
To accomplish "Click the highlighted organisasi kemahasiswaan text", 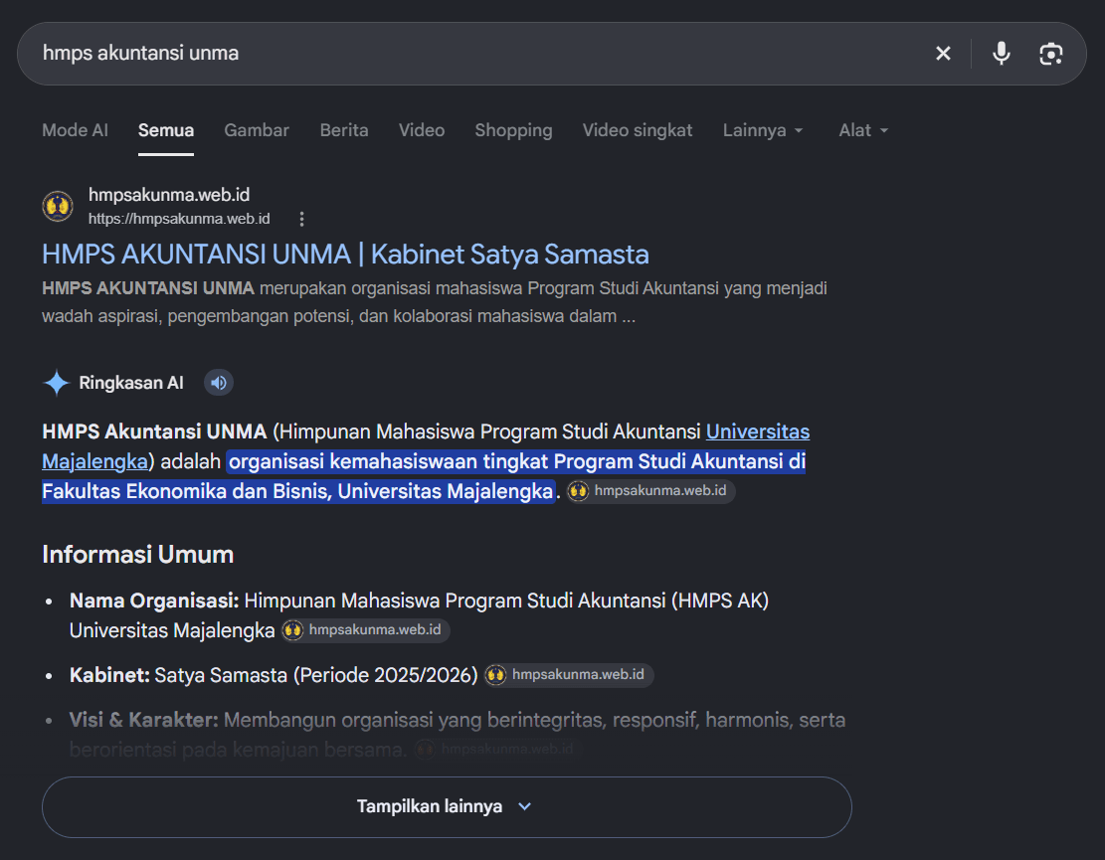I will point(424,476).
